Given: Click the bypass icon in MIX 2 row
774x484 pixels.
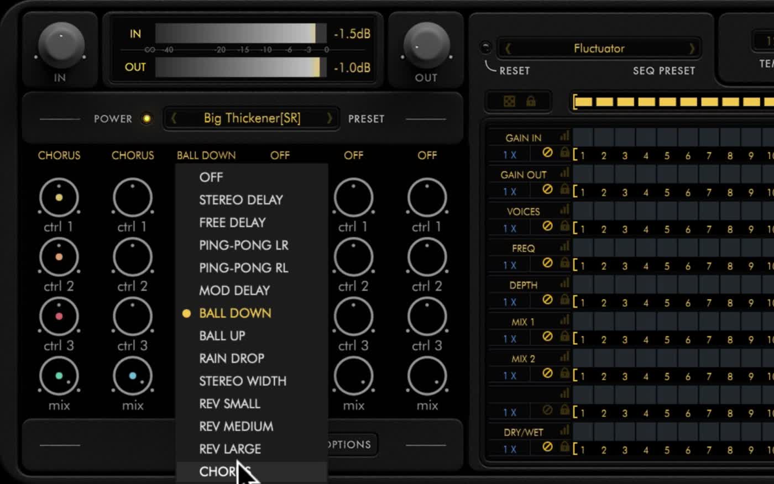Looking at the screenshot, I should point(547,373).
